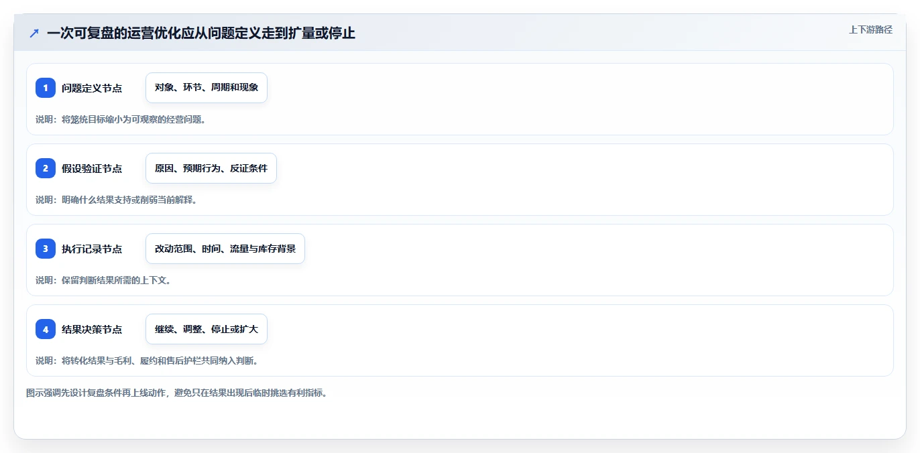
Task: Click the note about 毛利、履约和售后护栏
Action: point(147,361)
